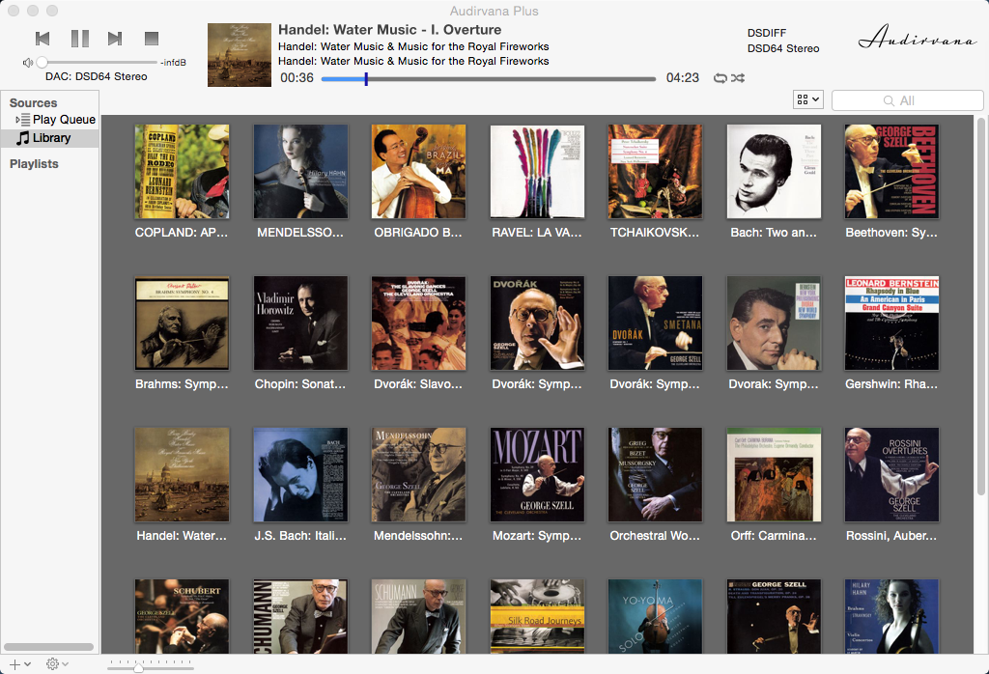Open the Handel: Water... album
This screenshot has width=989, height=674.
pyautogui.click(x=182, y=474)
